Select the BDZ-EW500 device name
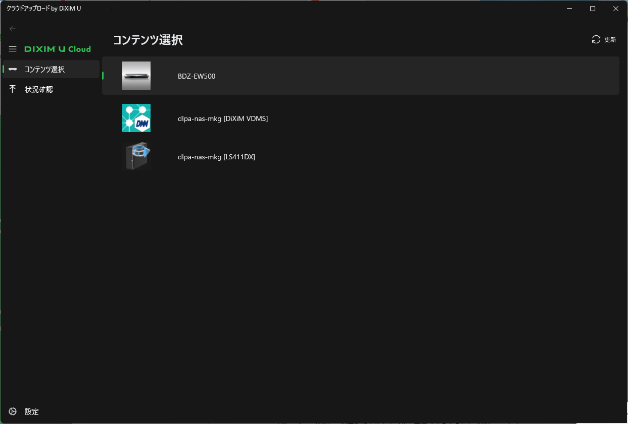 pyautogui.click(x=197, y=76)
